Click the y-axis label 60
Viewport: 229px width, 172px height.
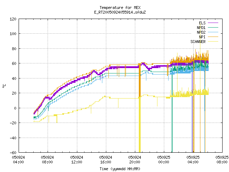(x=14, y=63)
